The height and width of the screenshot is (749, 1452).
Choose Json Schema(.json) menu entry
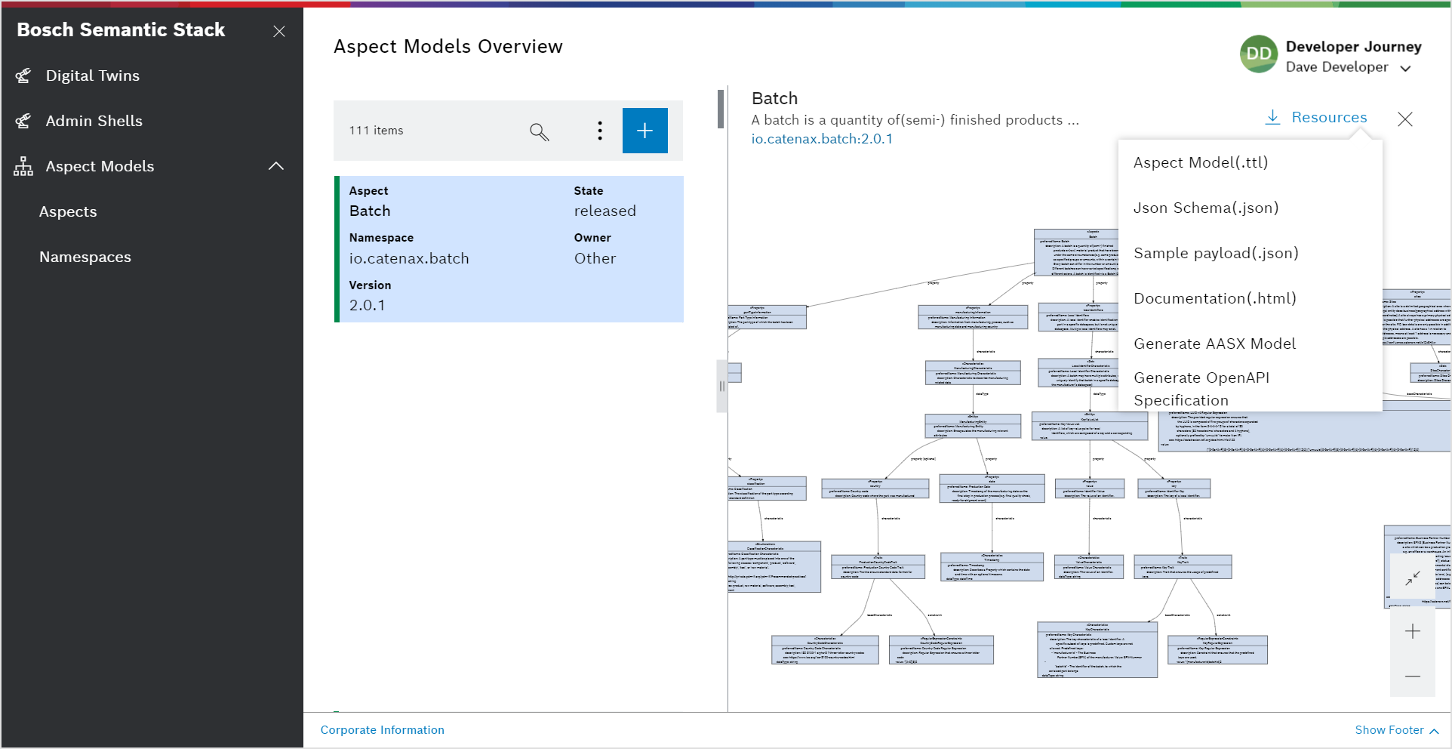pyautogui.click(x=1205, y=208)
